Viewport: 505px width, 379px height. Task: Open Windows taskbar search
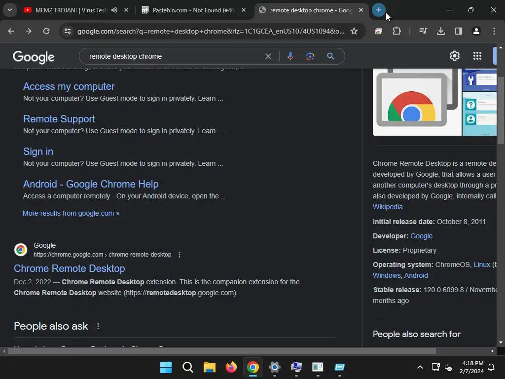click(x=187, y=367)
